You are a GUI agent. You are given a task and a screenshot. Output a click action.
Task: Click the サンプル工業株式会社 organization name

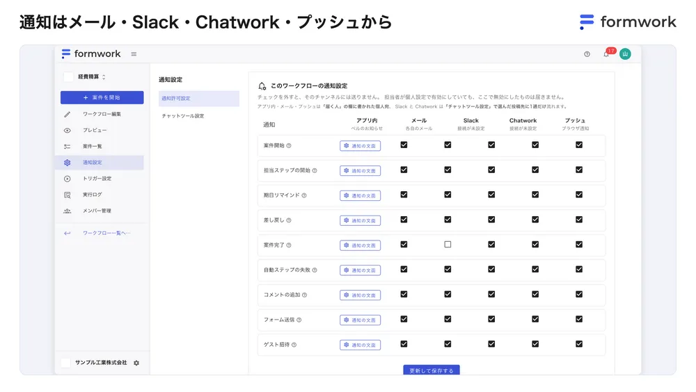(101, 363)
